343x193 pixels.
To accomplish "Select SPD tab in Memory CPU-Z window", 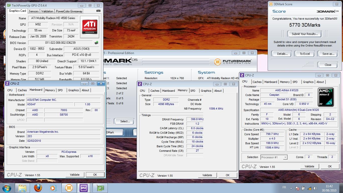I will click(x=193, y=91).
